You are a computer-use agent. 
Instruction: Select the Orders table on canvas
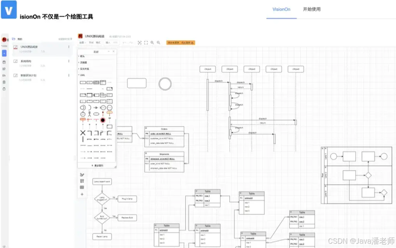point(164,137)
